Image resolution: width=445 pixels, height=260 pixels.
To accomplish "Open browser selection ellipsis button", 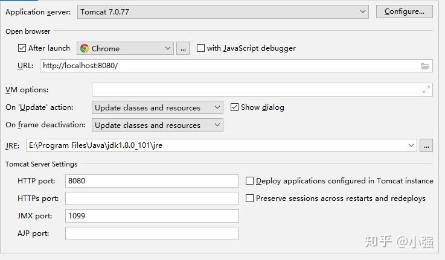I will (183, 48).
